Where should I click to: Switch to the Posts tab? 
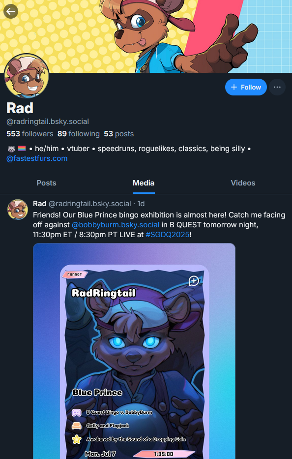[x=46, y=183]
